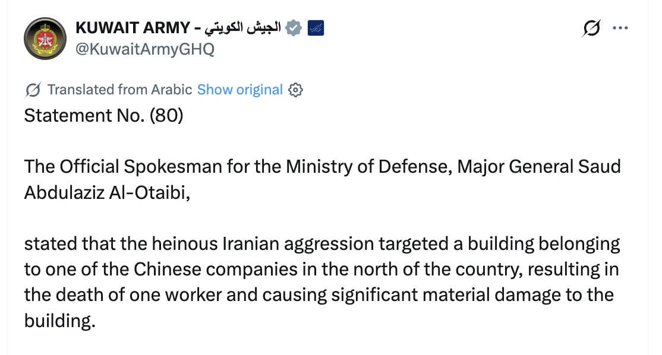Viewport: 662px width, 355px height.
Task: Open translation settings gear icon
Action: [295, 90]
